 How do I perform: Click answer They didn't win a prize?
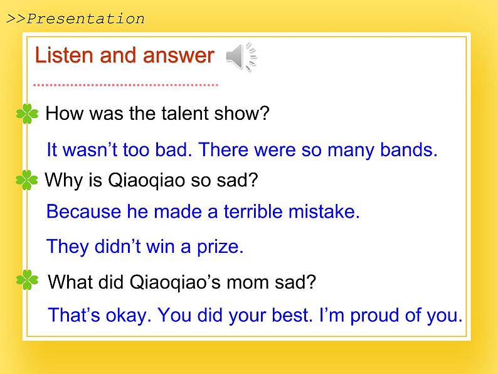(x=145, y=247)
